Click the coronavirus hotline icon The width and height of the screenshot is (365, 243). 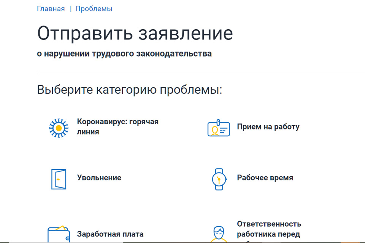(59, 128)
